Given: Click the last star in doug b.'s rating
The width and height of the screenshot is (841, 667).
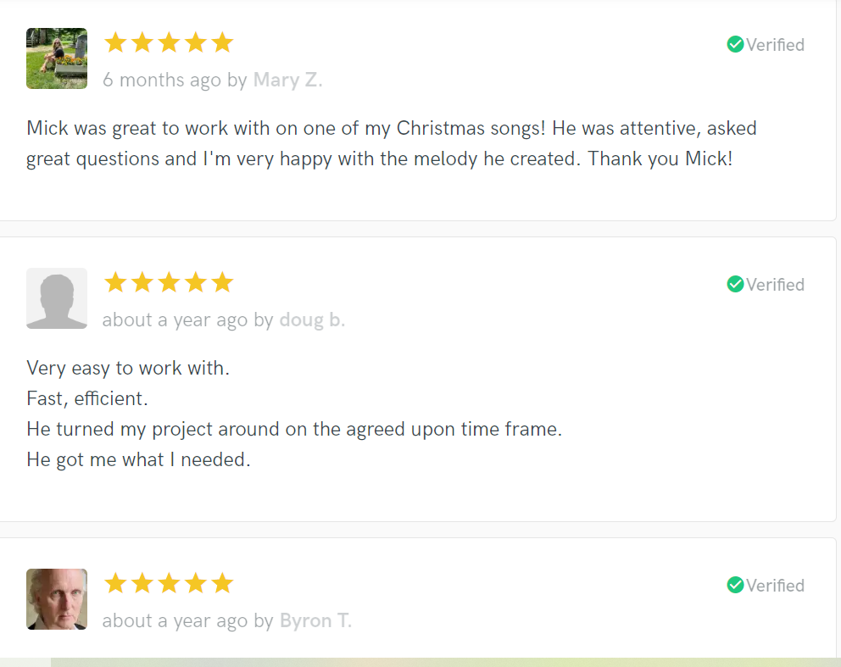Looking at the screenshot, I should (222, 282).
